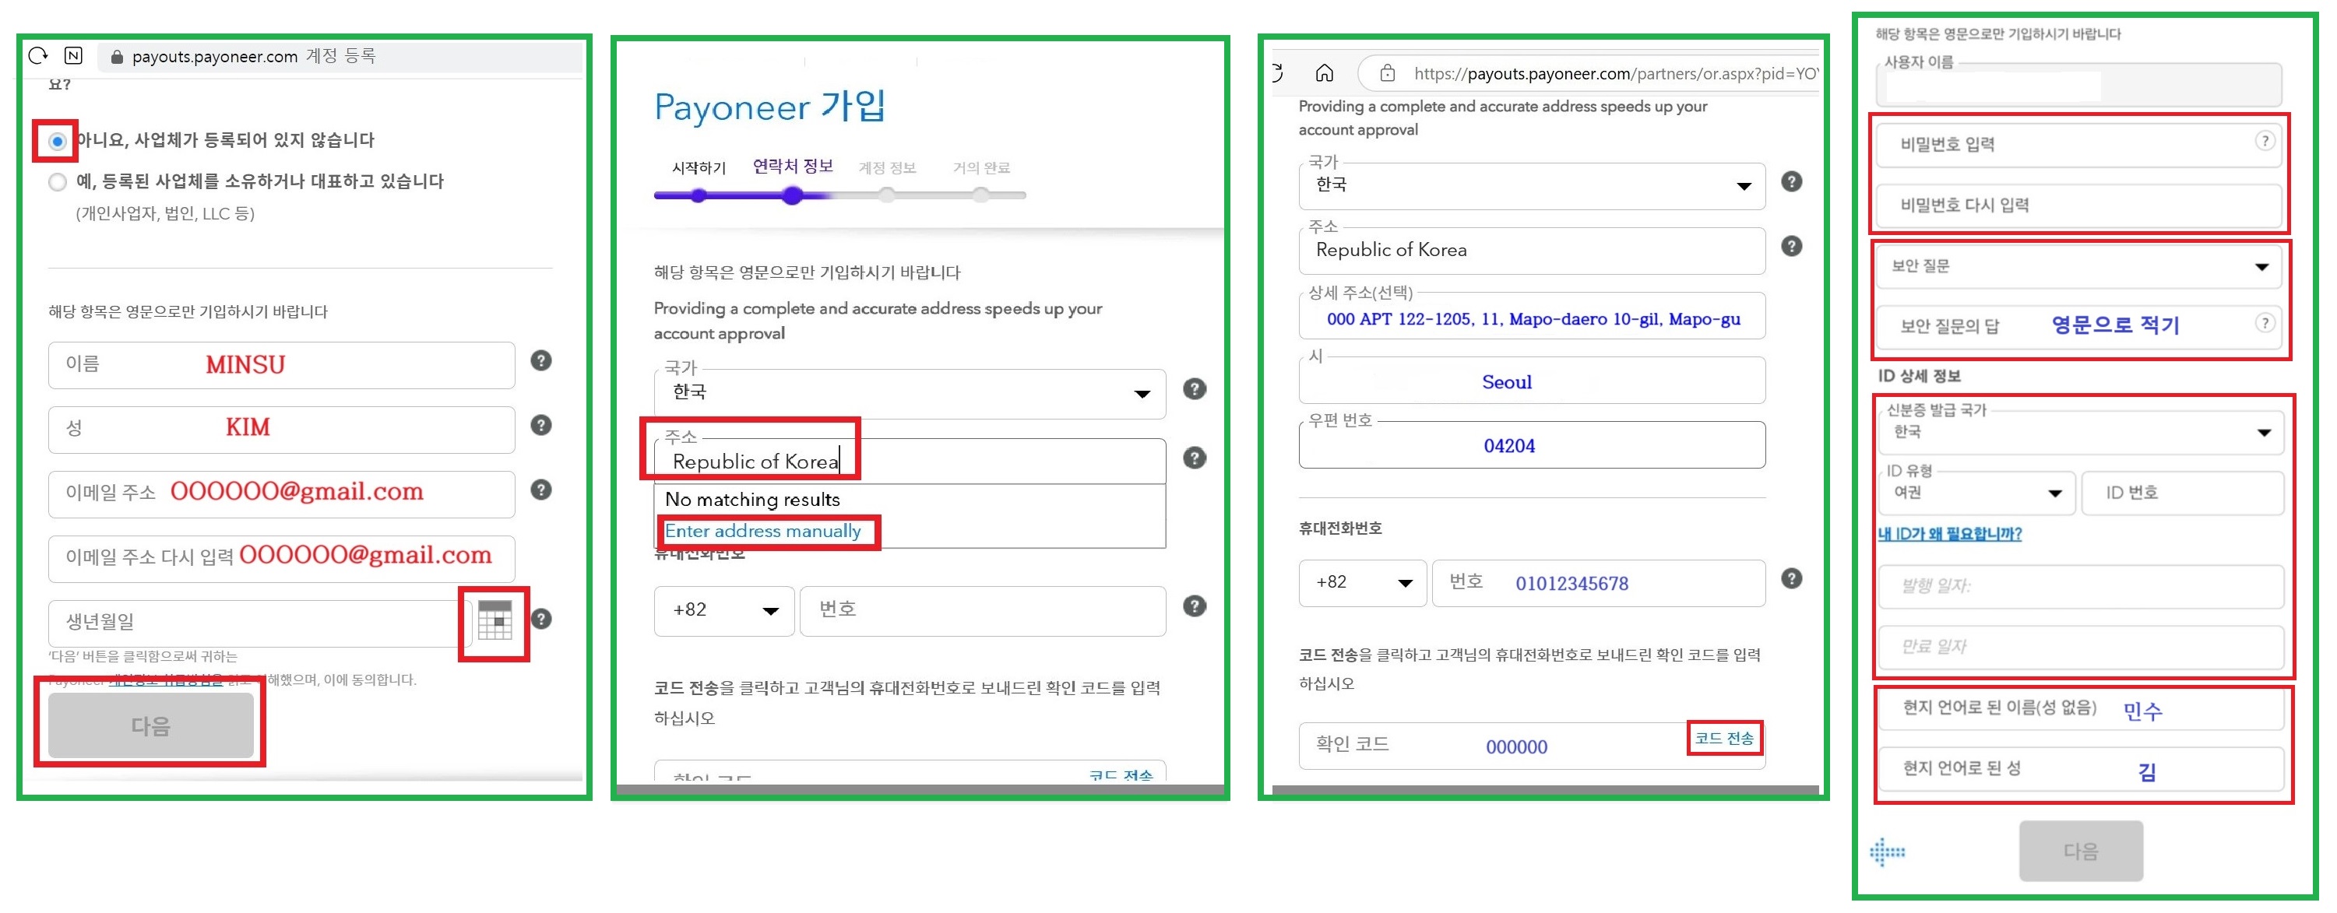
Task: Click dotted loading icon left of 다음
Action: [1888, 852]
